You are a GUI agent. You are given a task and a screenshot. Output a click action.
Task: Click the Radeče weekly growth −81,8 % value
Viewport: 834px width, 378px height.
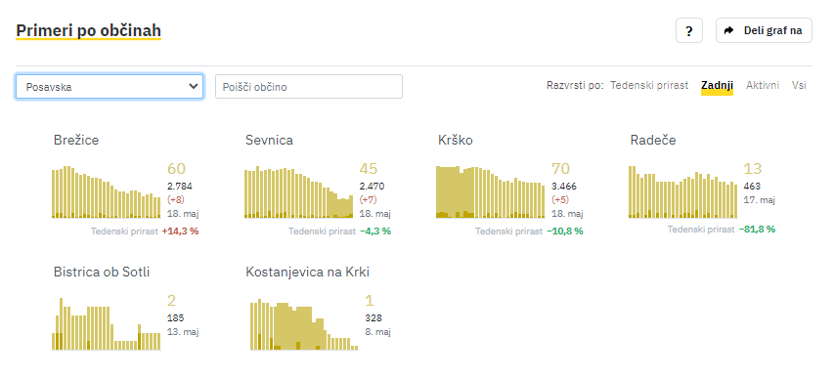(757, 230)
